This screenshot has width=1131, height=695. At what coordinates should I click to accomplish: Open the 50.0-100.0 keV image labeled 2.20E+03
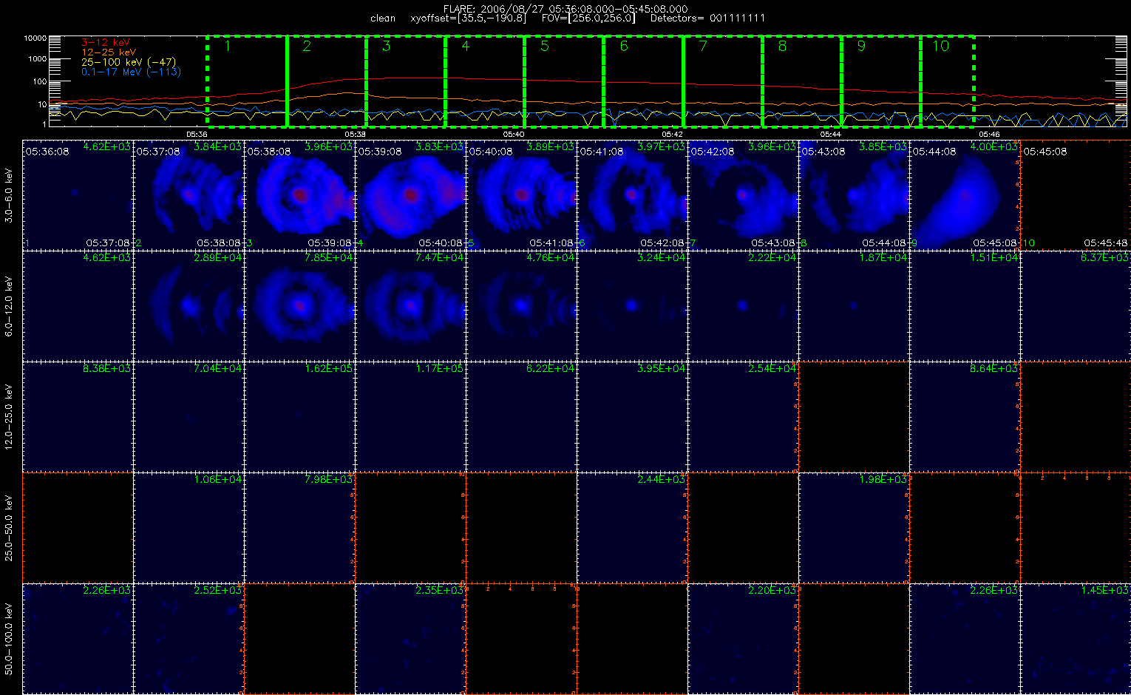click(743, 638)
